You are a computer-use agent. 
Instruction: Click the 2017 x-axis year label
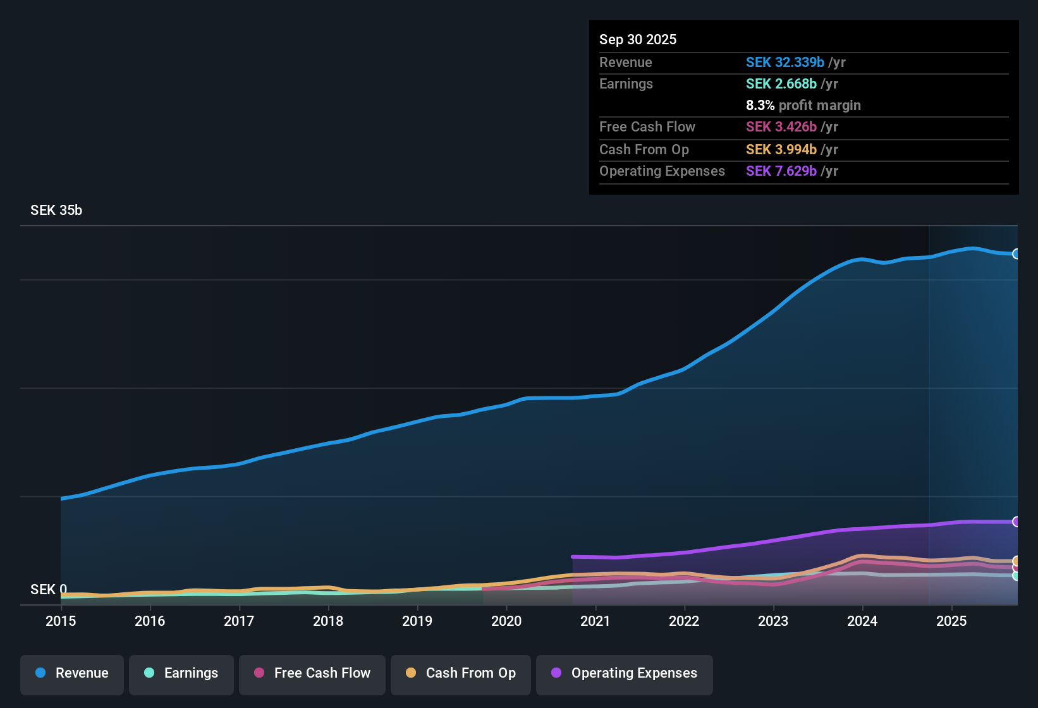(239, 621)
